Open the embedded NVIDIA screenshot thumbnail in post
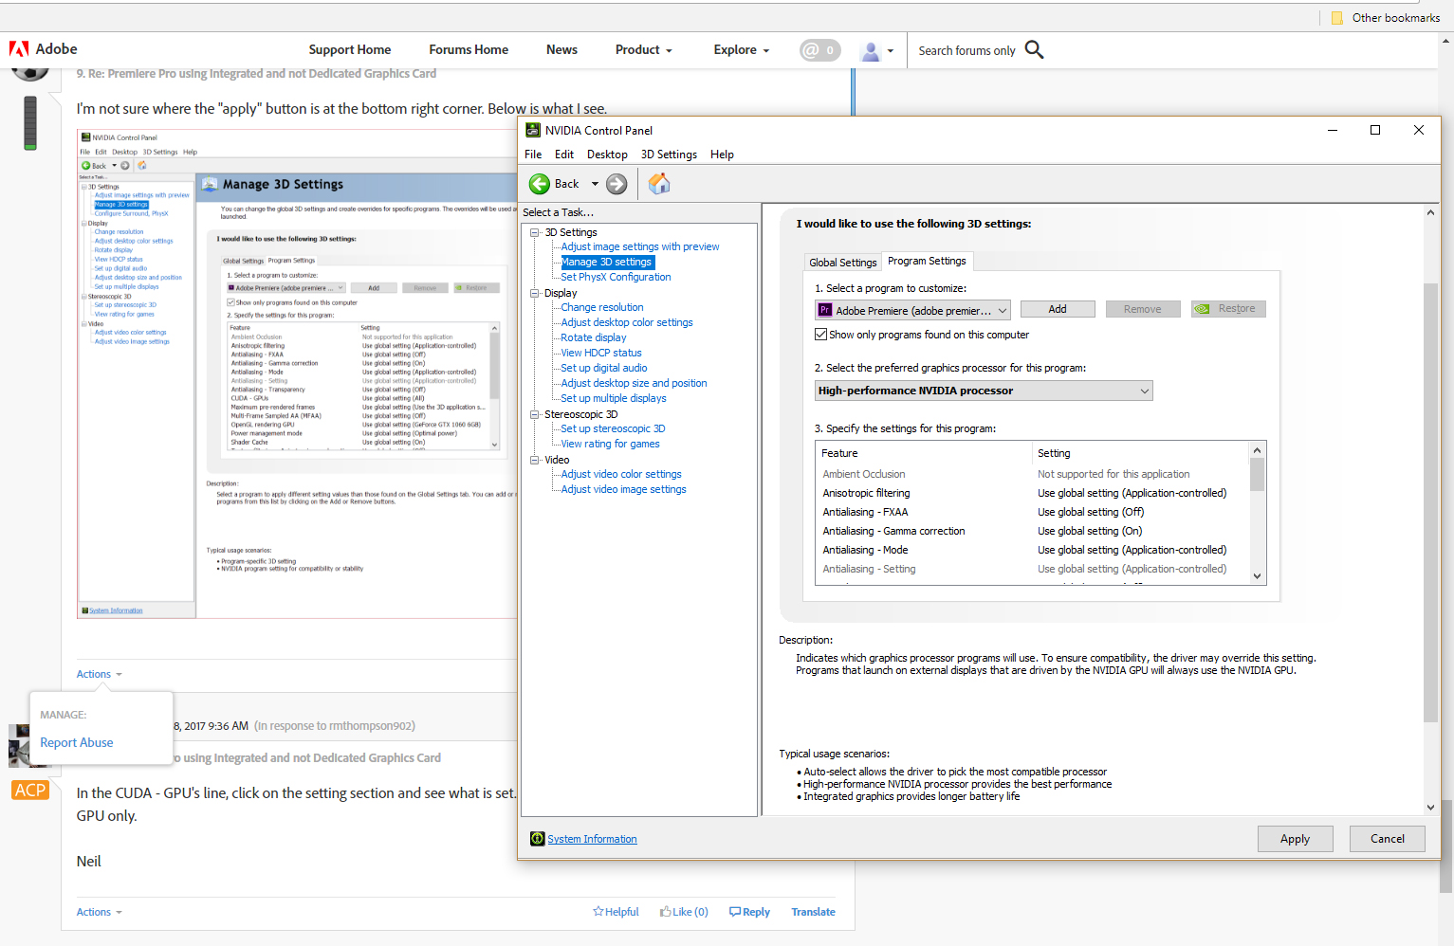The height and width of the screenshot is (946, 1454). (296, 374)
